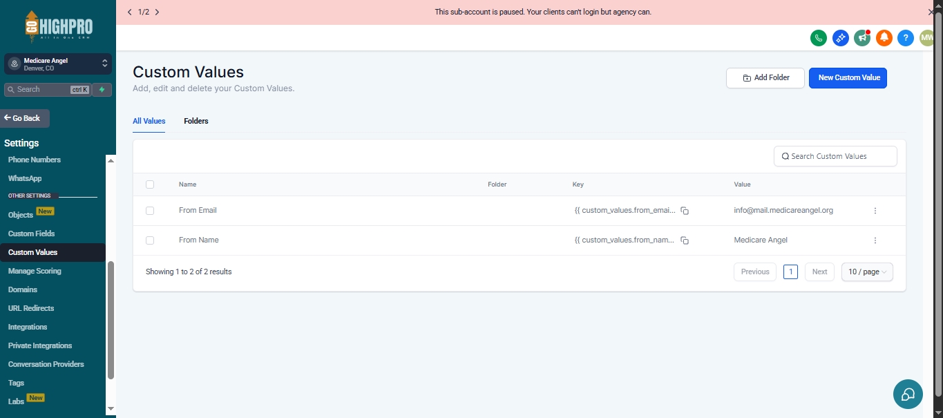Screen dimensions: 943x418
Task: Open the MW user avatar menu
Action: pos(927,38)
